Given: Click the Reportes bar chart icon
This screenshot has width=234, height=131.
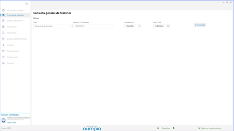Looking at the screenshot, I should point(3,63).
